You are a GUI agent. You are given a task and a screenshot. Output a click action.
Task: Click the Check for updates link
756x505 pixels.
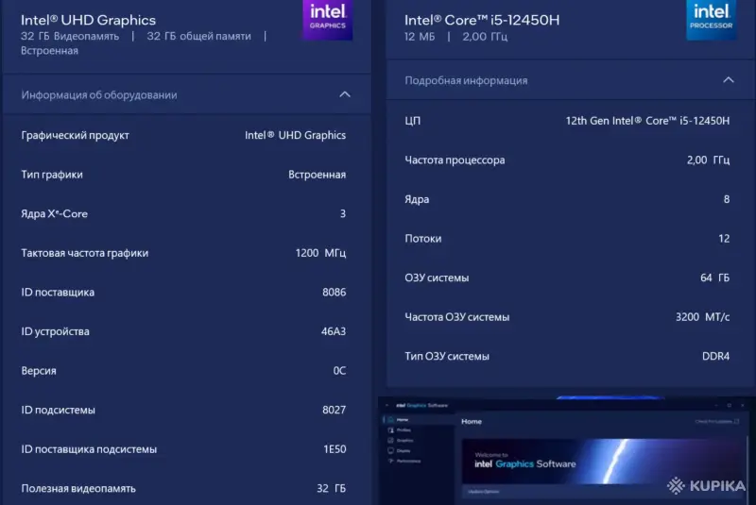[x=716, y=422]
